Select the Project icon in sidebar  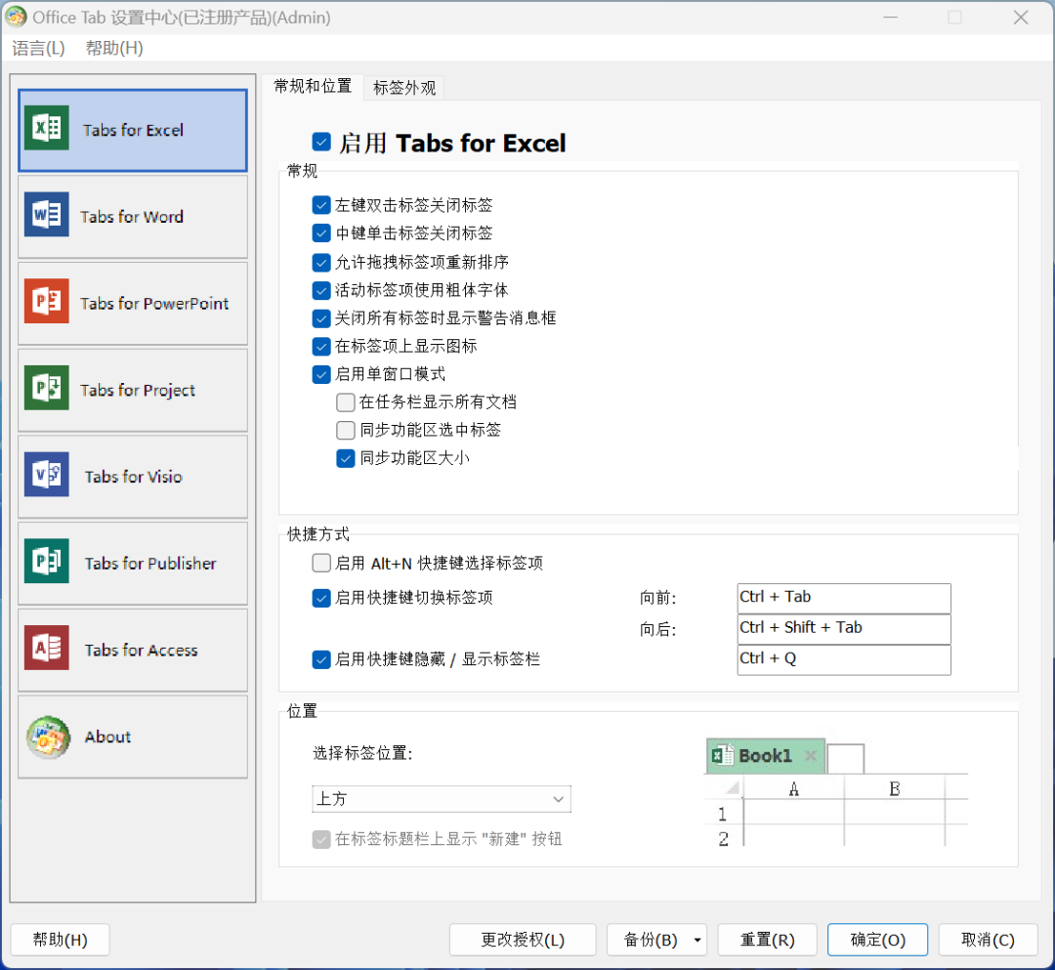(47, 388)
